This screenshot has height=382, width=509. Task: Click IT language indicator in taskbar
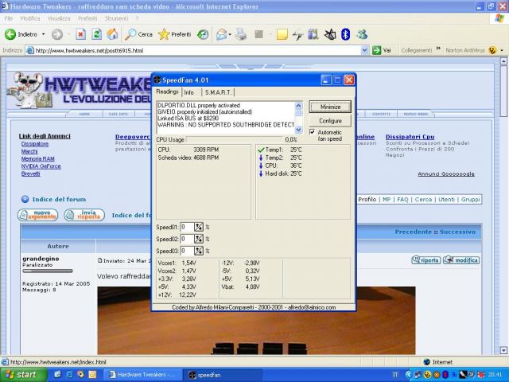coord(395,375)
